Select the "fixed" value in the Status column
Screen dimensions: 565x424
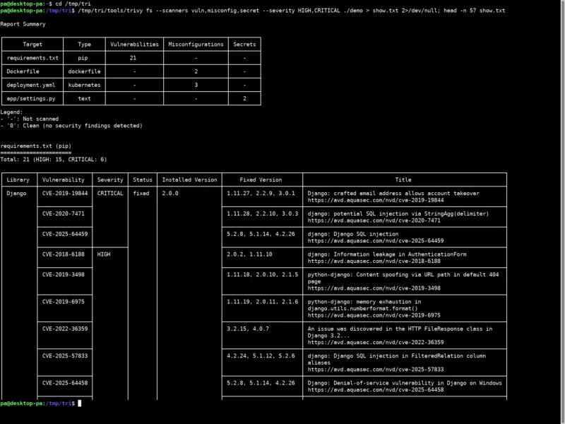[x=141, y=193]
